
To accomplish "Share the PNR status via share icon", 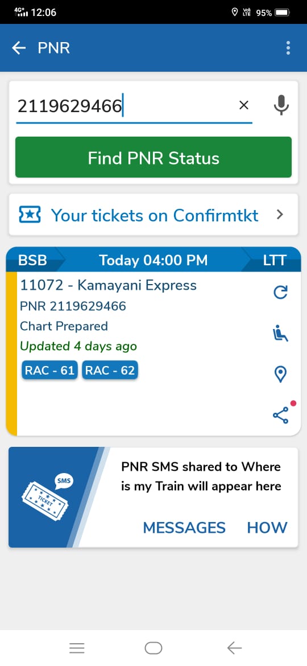I will click(x=280, y=415).
